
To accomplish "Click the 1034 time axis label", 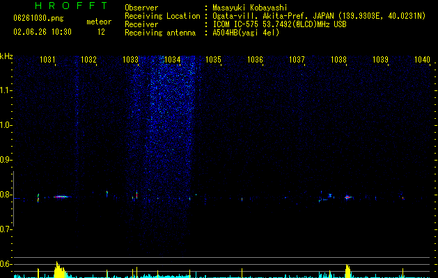I will 172,59.
